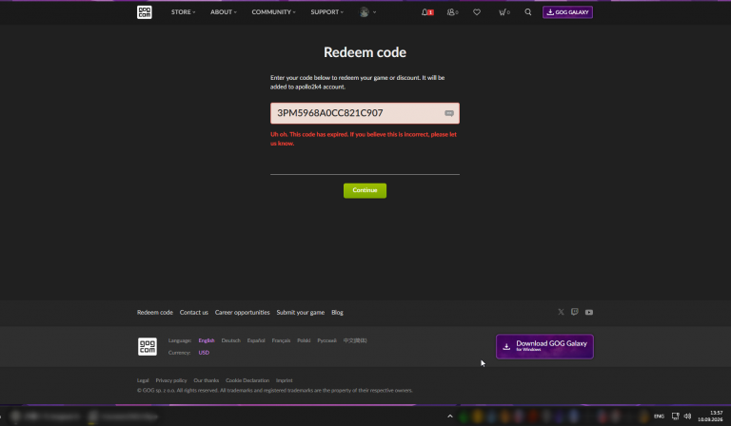Open the Imprint footer link
Image resolution: width=731 pixels, height=426 pixels.
[284, 380]
